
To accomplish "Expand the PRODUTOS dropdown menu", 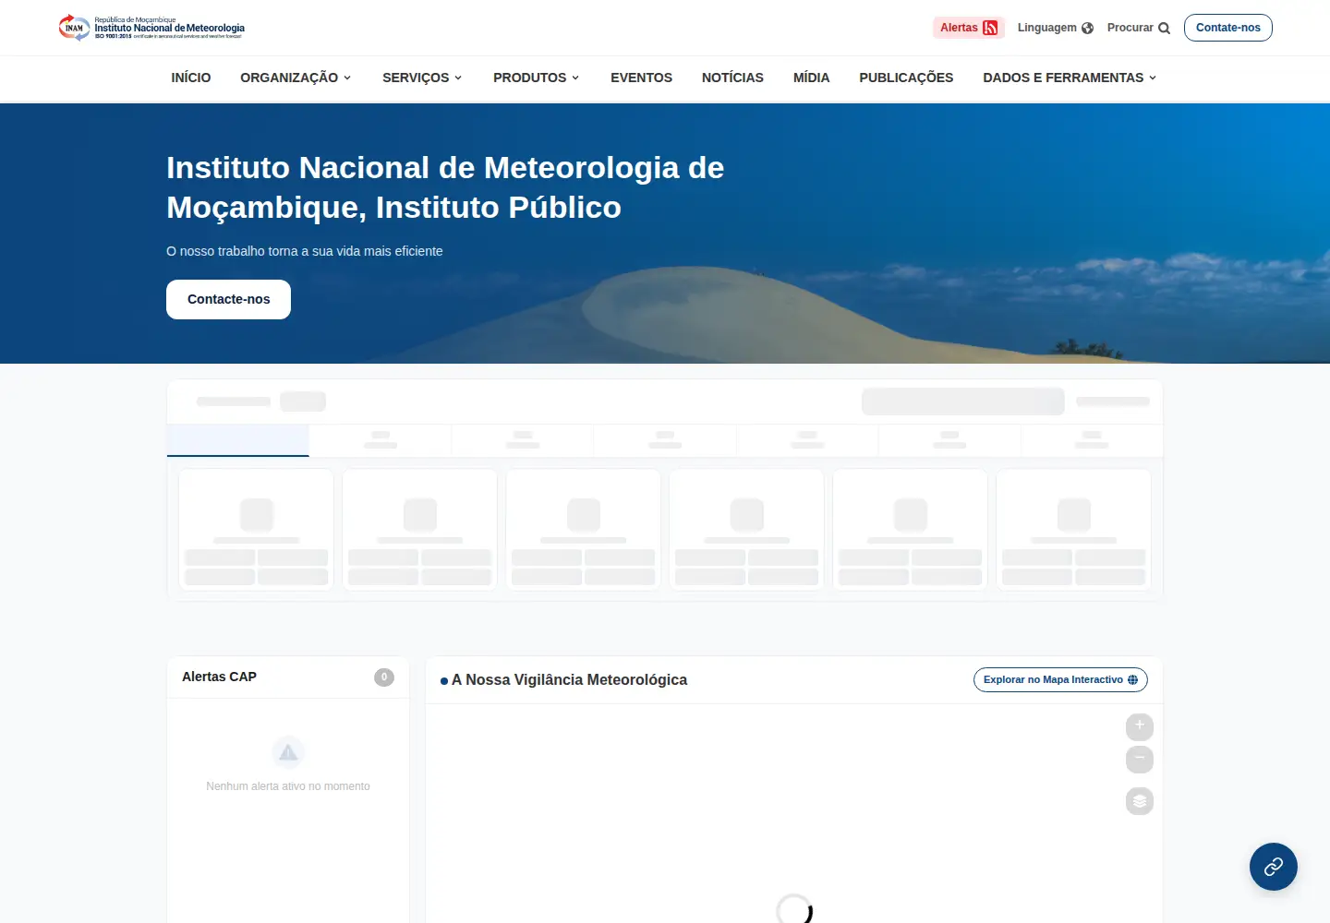I will 537,78.
